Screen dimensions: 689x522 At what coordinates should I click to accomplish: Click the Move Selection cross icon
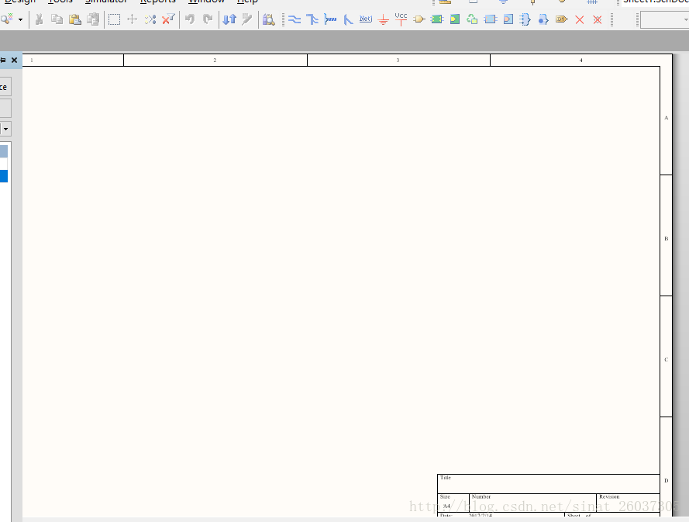pyautogui.click(x=132, y=19)
